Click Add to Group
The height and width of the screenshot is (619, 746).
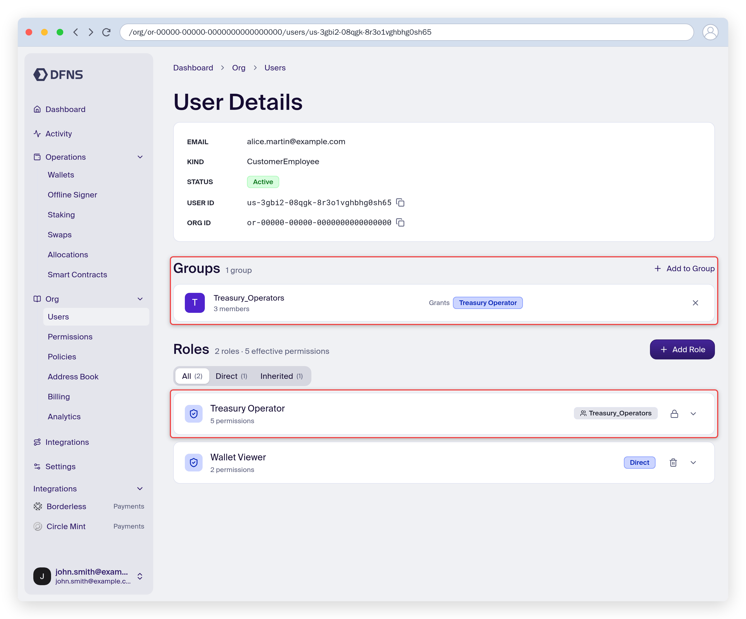pyautogui.click(x=684, y=269)
